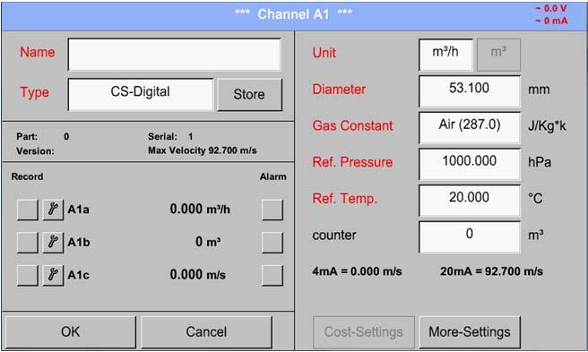Click the Store button
588x352 pixels.
click(x=249, y=94)
